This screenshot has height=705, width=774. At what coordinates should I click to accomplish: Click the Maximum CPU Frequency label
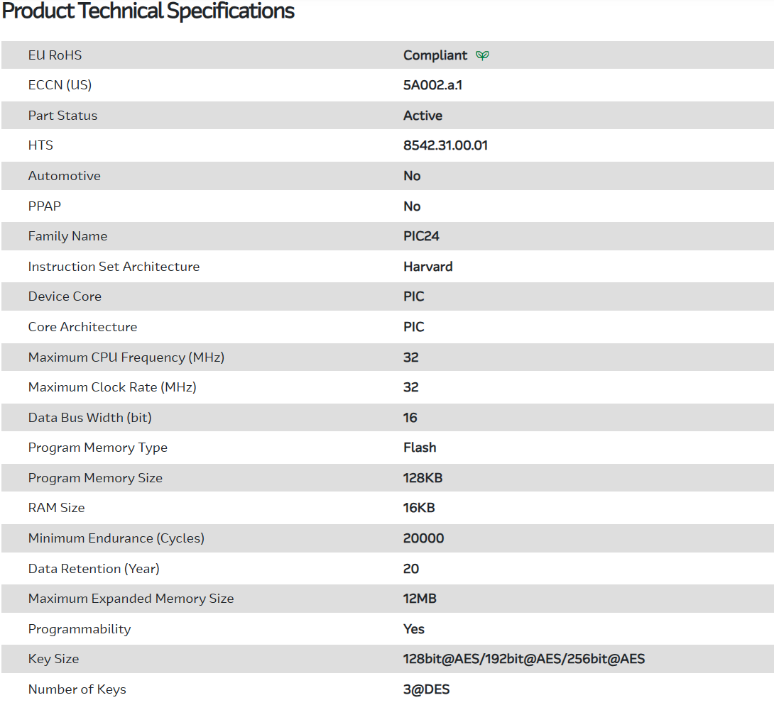coord(126,357)
